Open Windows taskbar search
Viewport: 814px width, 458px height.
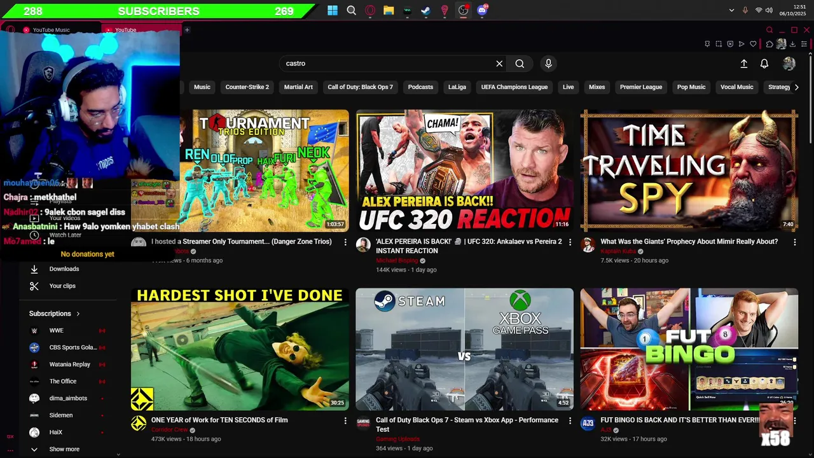pyautogui.click(x=351, y=10)
